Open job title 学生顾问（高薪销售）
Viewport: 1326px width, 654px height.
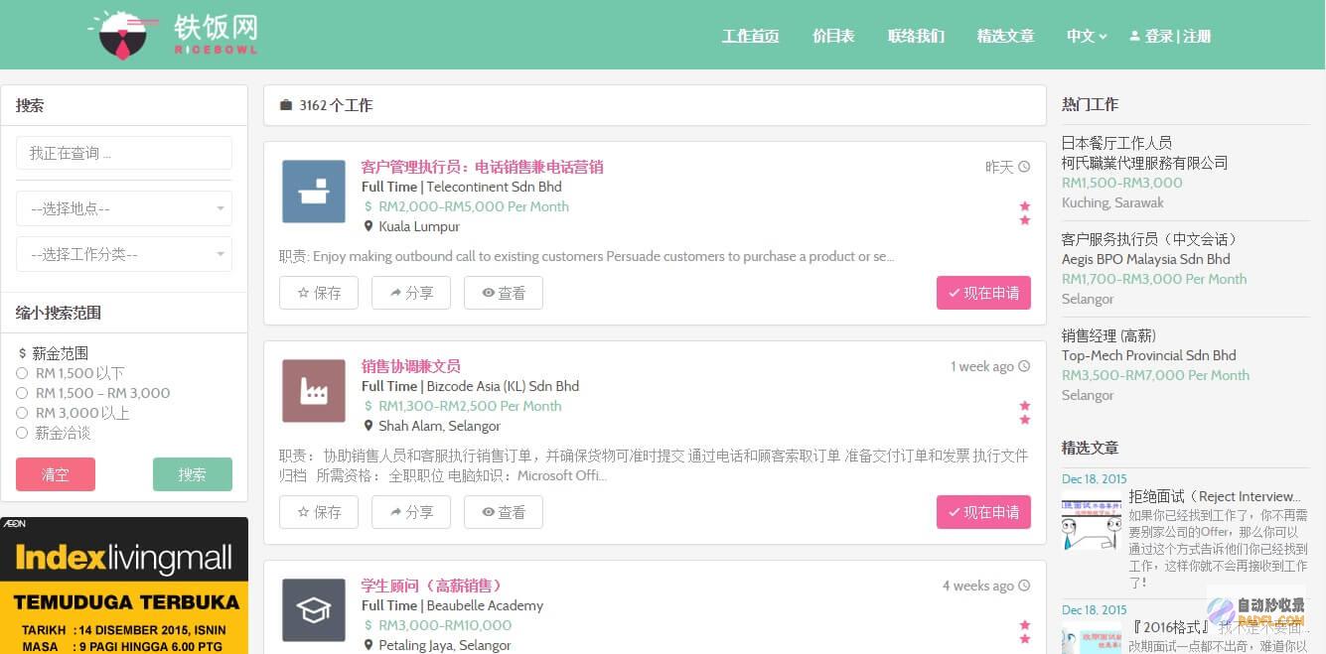(x=433, y=586)
